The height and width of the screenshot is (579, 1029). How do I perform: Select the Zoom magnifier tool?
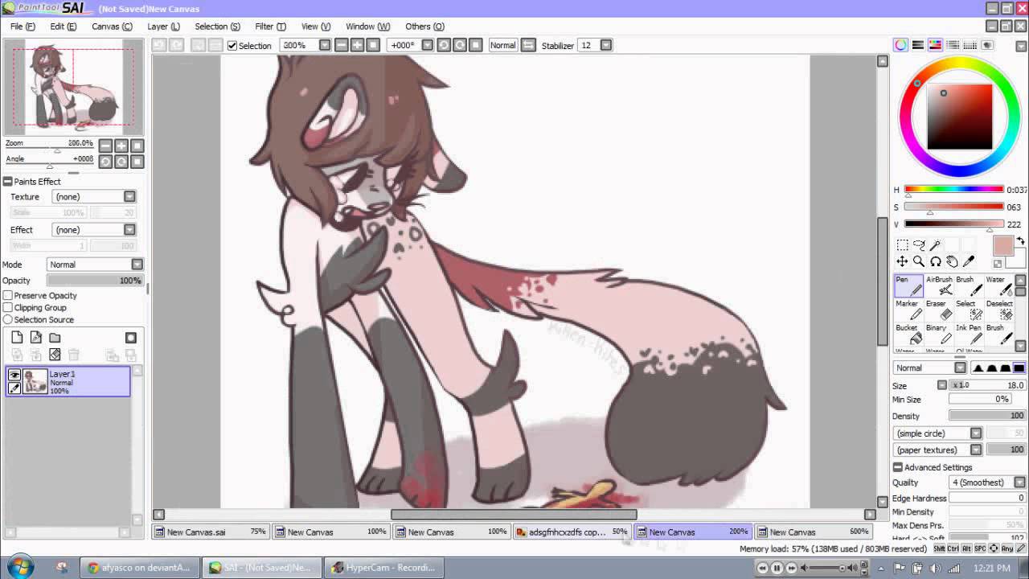tap(919, 261)
